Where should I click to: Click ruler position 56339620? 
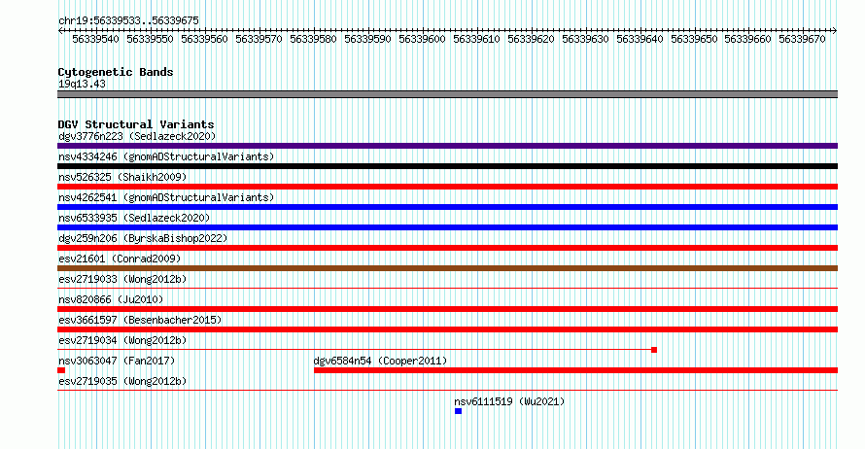click(532, 39)
